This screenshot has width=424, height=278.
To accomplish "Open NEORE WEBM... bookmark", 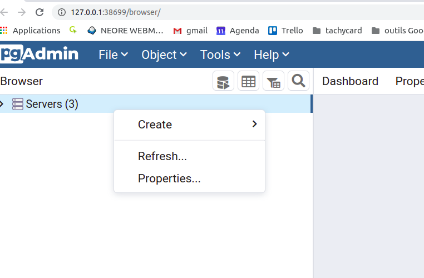I will coord(125,31).
